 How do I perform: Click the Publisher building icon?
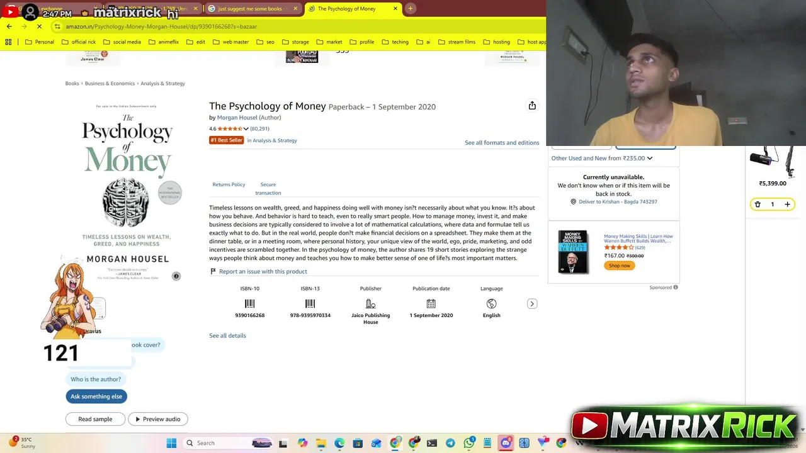(370, 304)
